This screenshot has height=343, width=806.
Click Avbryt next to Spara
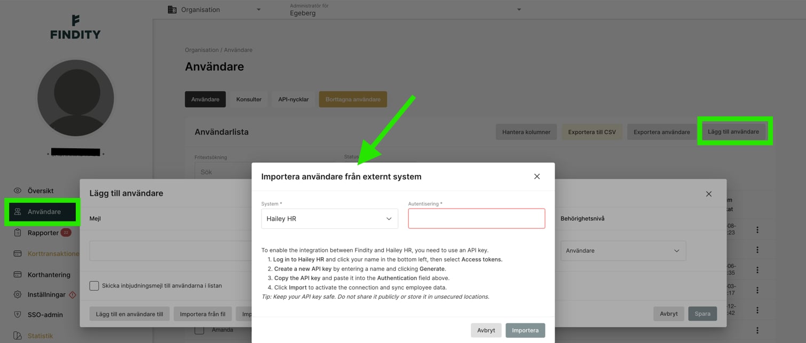click(668, 314)
